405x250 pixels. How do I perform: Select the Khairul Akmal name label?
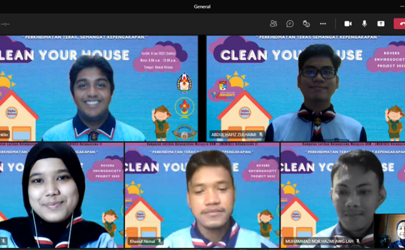pos(142,241)
